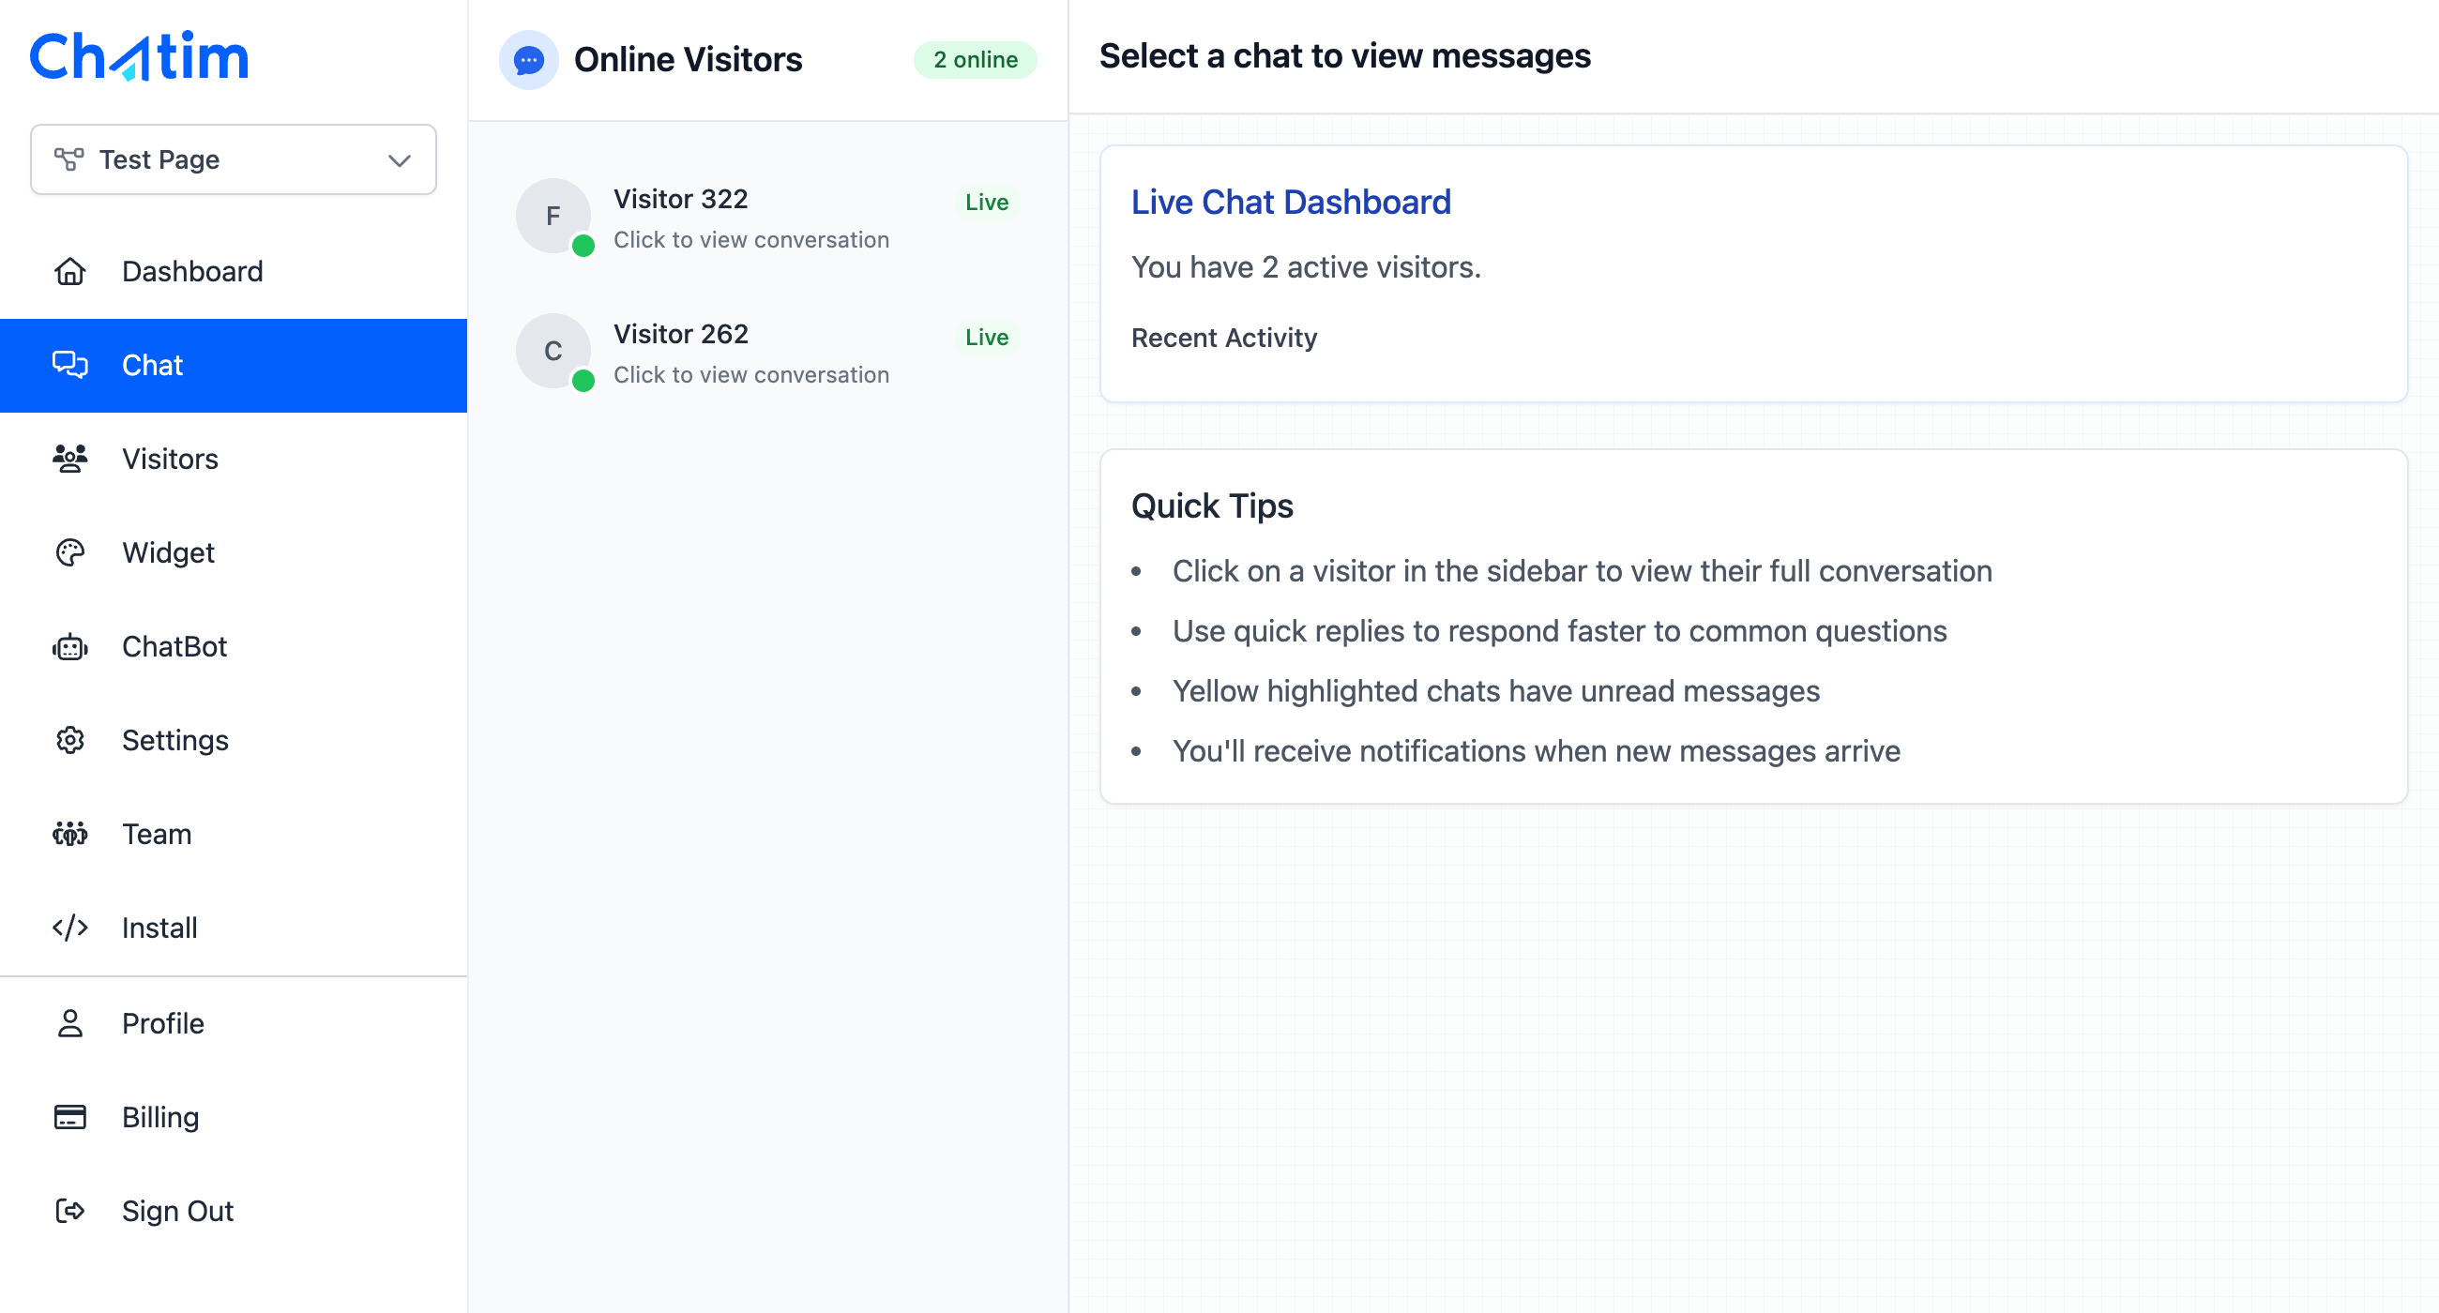Click the ChatBot robot icon
The height and width of the screenshot is (1313, 2439).
[x=70, y=646]
